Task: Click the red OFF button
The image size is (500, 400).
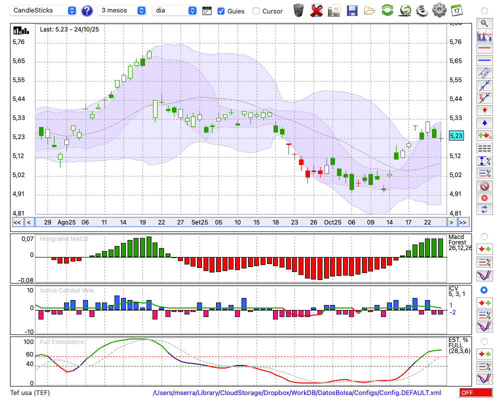Action: click(x=475, y=393)
